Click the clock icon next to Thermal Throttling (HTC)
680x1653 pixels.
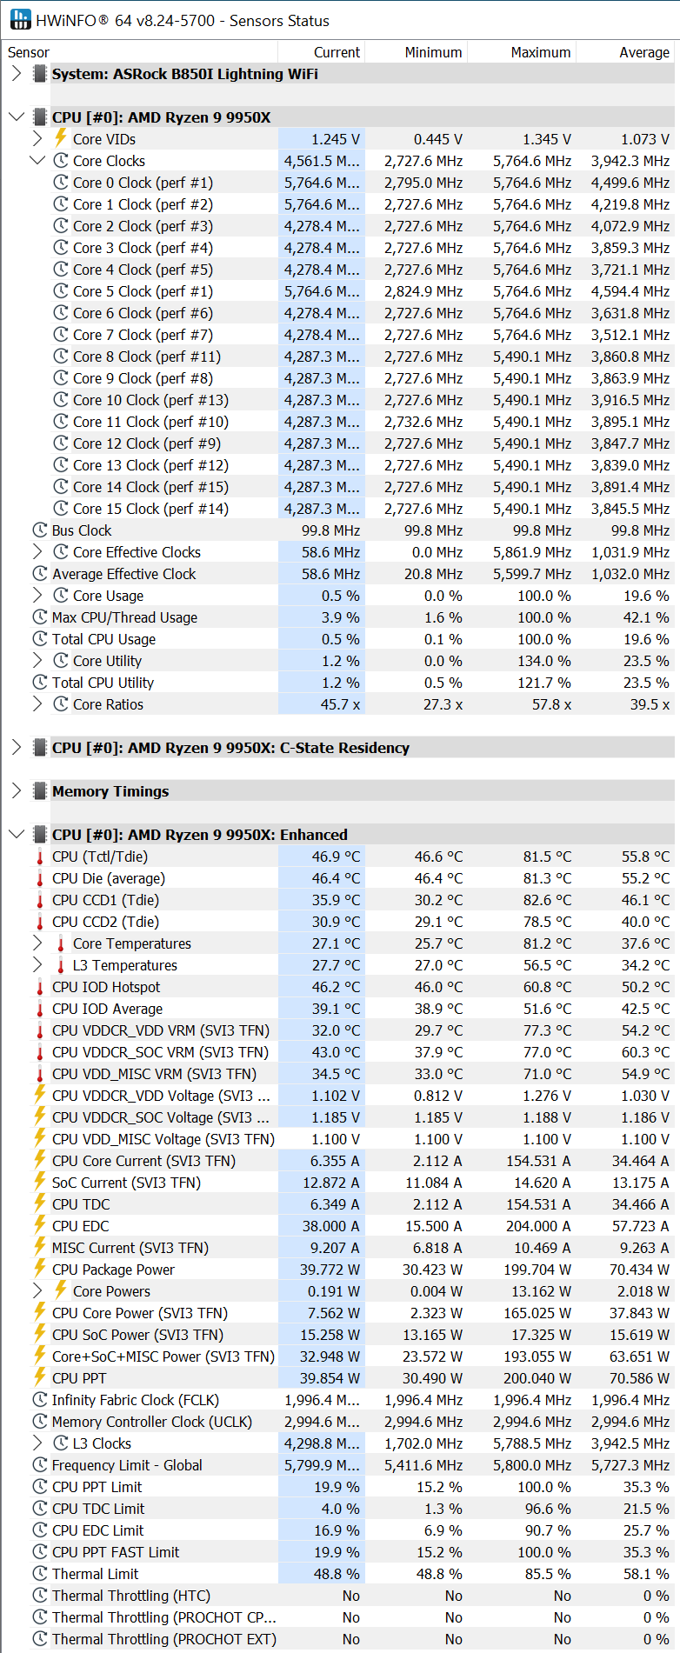click(x=40, y=1596)
